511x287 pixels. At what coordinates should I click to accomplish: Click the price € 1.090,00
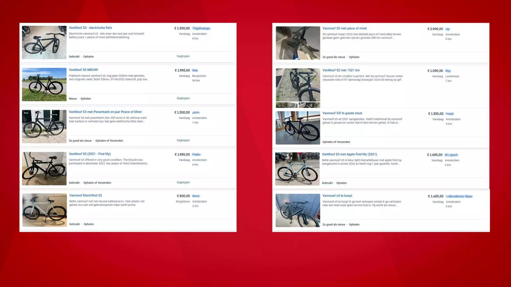[x=435, y=71]
